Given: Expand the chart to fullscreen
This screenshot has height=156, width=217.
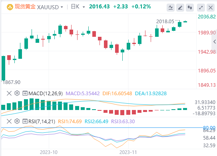Looking at the screenshot, I should [201, 8].
